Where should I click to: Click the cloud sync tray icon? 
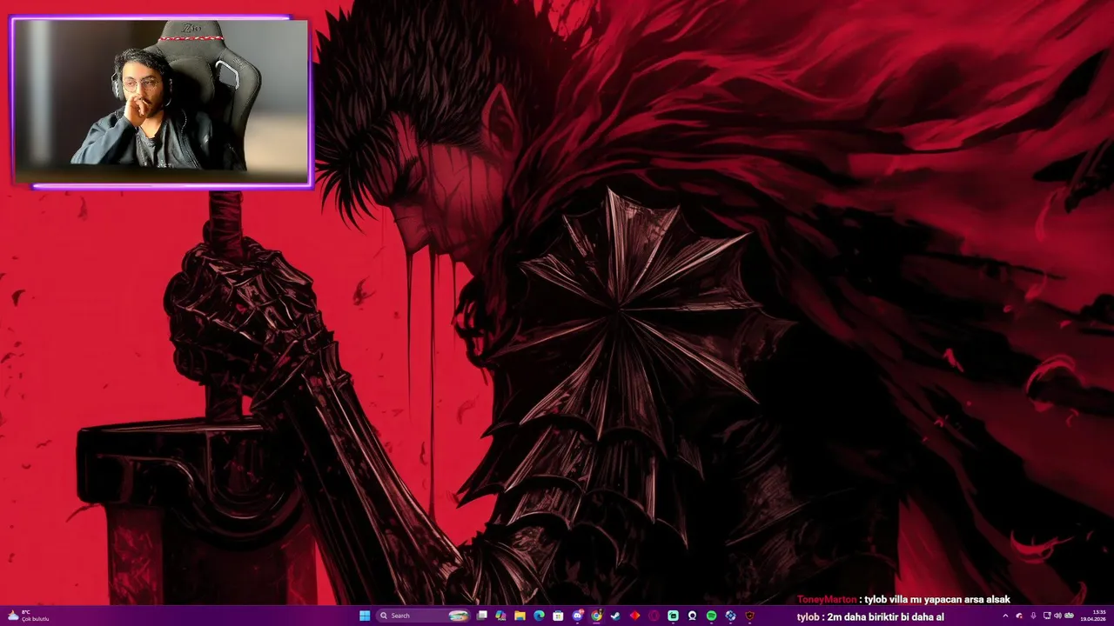[x=1019, y=616]
